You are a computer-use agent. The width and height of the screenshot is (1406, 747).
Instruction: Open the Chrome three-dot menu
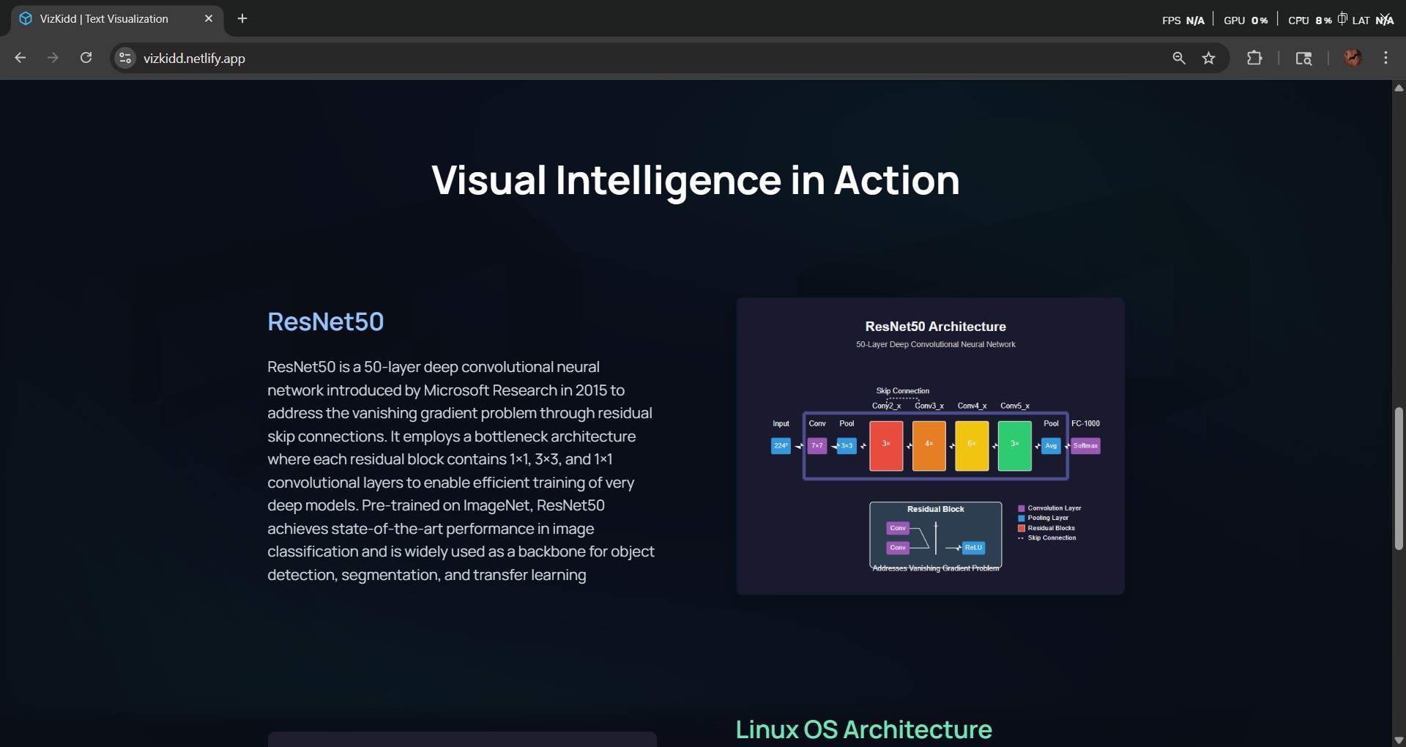pyautogui.click(x=1385, y=58)
